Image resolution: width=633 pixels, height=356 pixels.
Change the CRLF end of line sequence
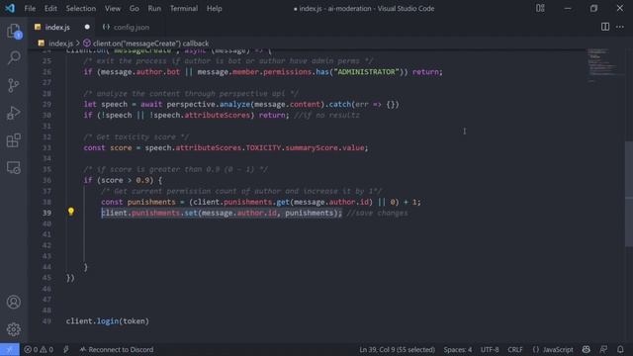pyautogui.click(x=515, y=349)
